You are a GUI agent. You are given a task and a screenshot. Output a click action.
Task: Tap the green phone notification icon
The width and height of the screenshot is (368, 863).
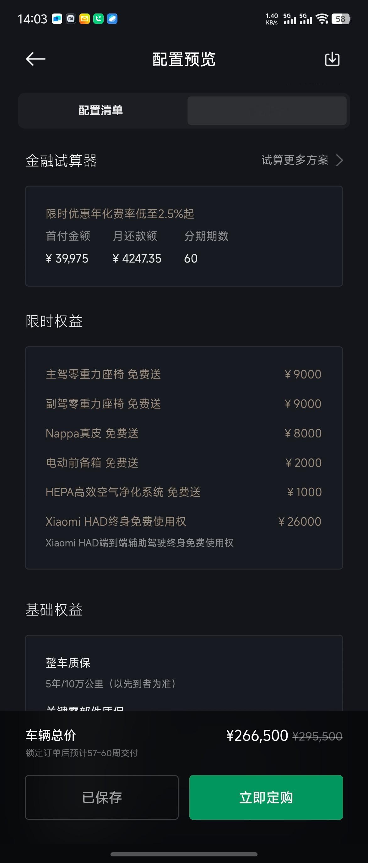tap(99, 19)
